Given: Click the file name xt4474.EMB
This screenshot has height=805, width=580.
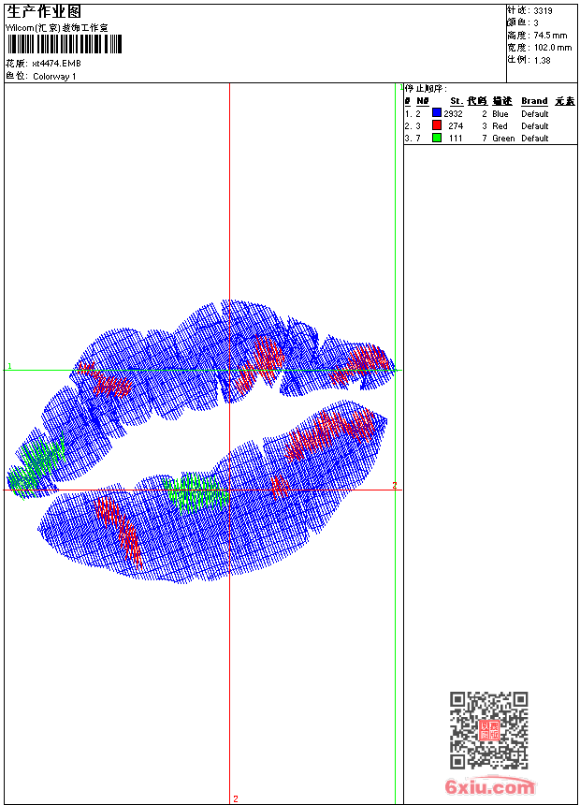Looking at the screenshot, I should pyautogui.click(x=56, y=64).
